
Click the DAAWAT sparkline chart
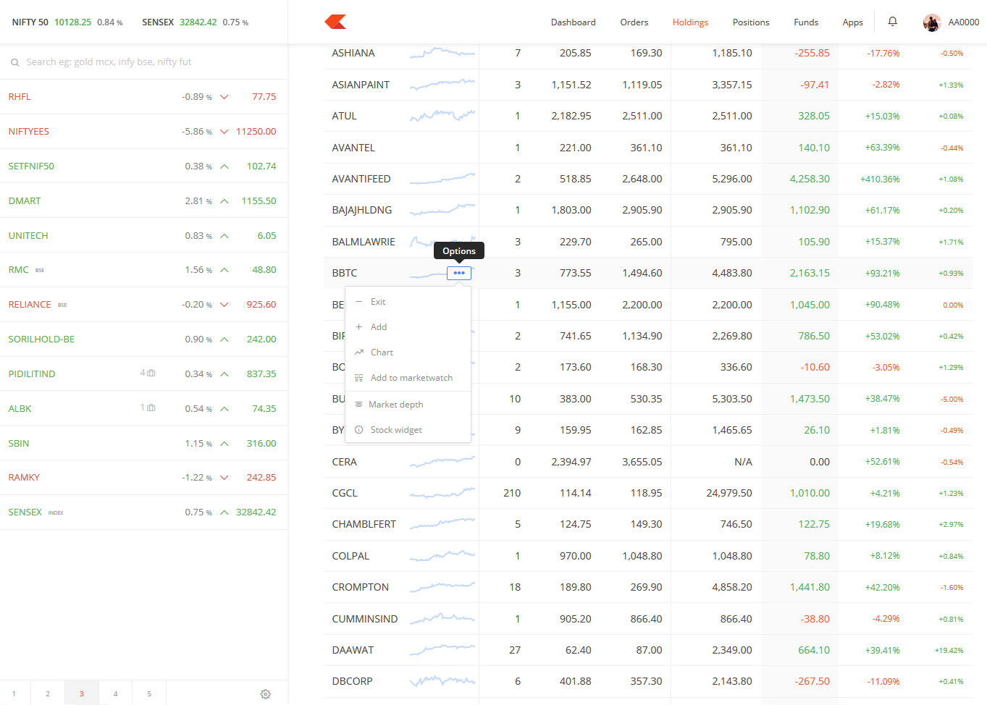pos(442,650)
